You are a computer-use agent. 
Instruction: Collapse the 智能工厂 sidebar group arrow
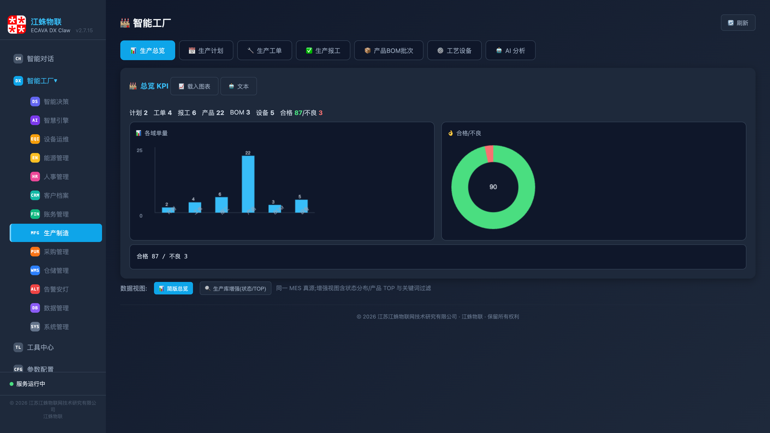click(56, 81)
